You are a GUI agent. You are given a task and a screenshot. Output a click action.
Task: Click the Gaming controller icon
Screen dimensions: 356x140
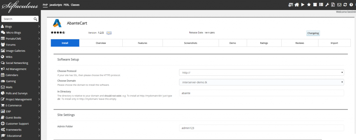(3, 81)
